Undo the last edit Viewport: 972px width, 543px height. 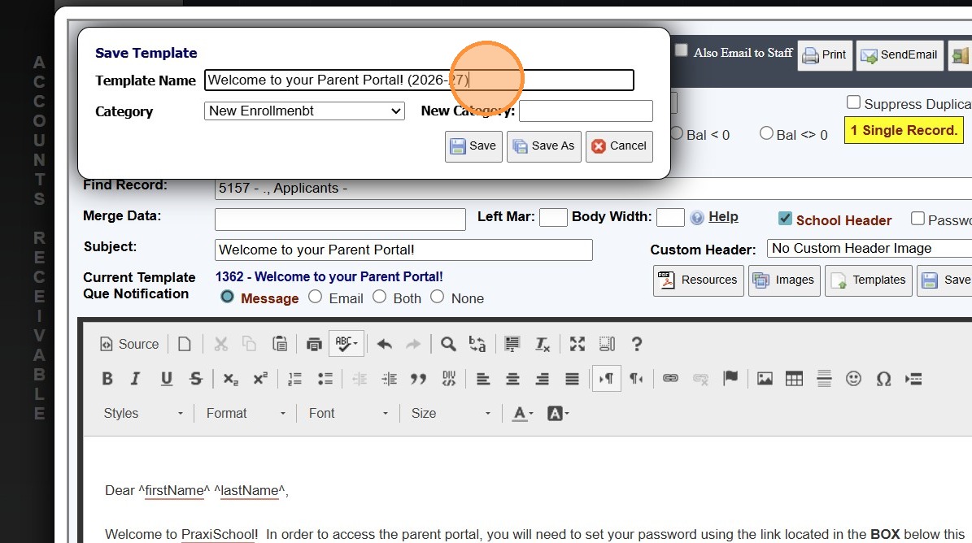coord(385,344)
